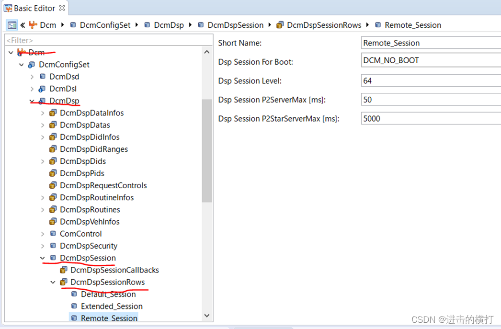
Task: Open dropdown arrow after DcmDsp breadcrumb
Action: (x=190, y=24)
